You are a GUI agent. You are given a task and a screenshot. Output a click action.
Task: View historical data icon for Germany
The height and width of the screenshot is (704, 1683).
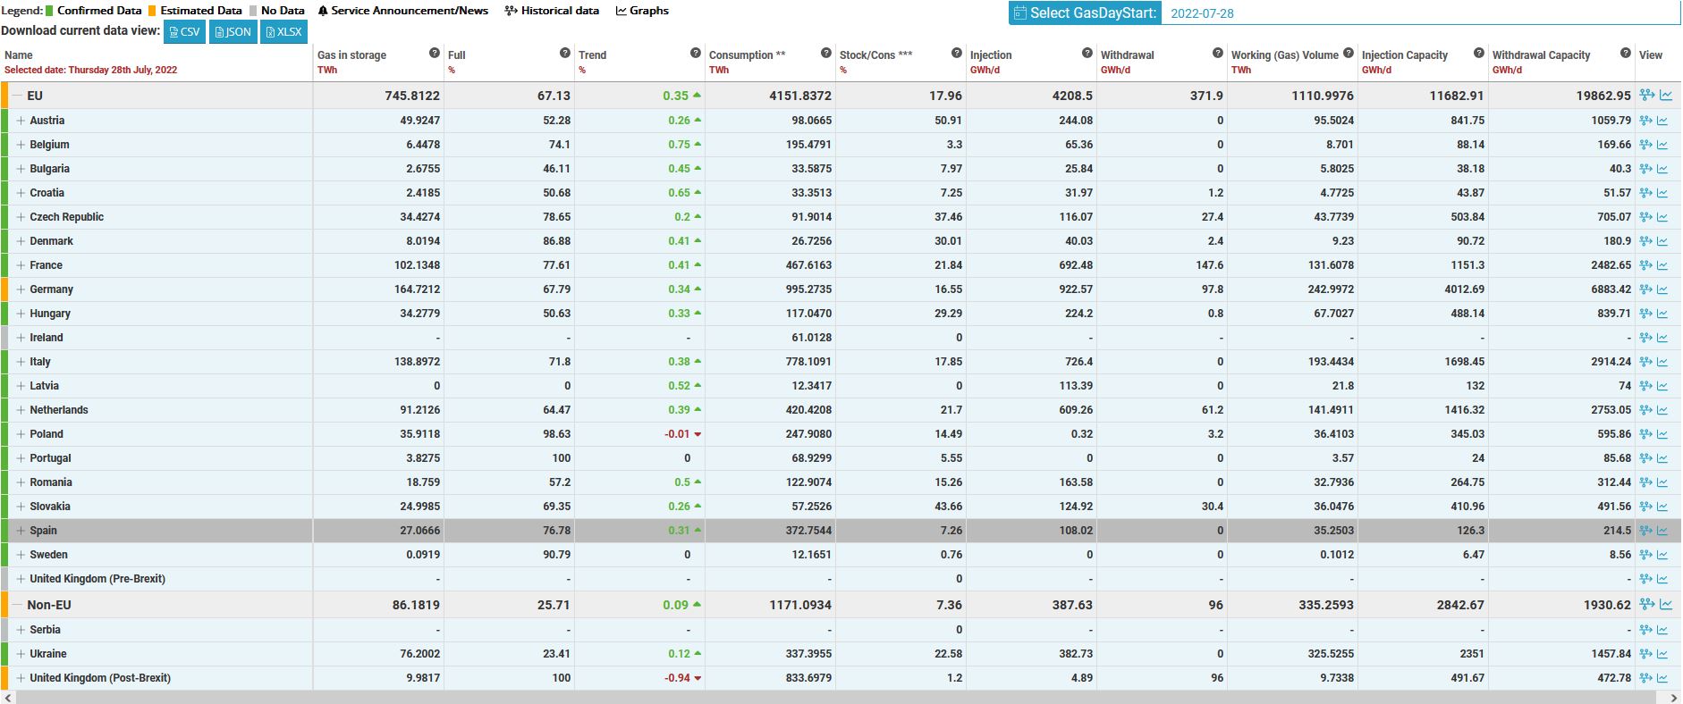[x=1646, y=289]
